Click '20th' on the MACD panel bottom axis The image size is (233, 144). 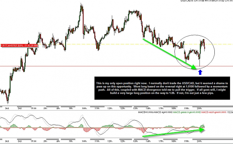point(199,141)
